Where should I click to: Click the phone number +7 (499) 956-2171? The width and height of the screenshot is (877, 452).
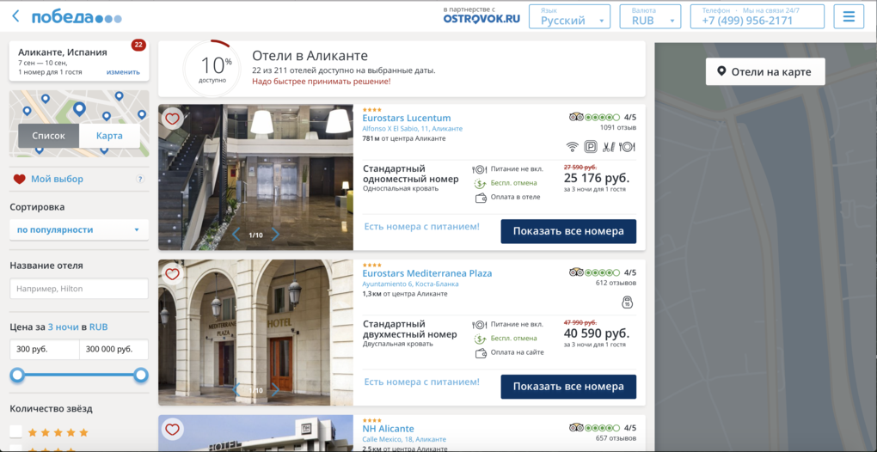tap(747, 21)
